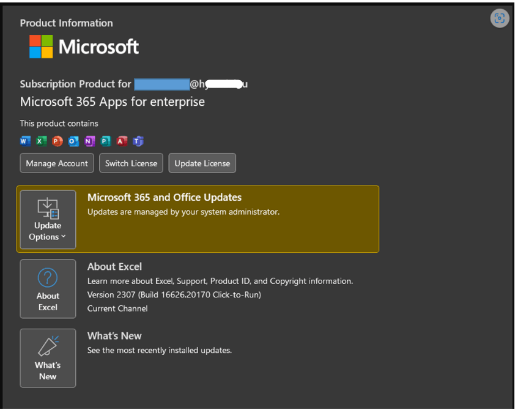
Task: Click the PowerPoint app icon
Action: [57, 141]
